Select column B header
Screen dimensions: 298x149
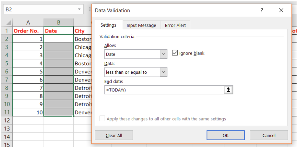coord(59,22)
